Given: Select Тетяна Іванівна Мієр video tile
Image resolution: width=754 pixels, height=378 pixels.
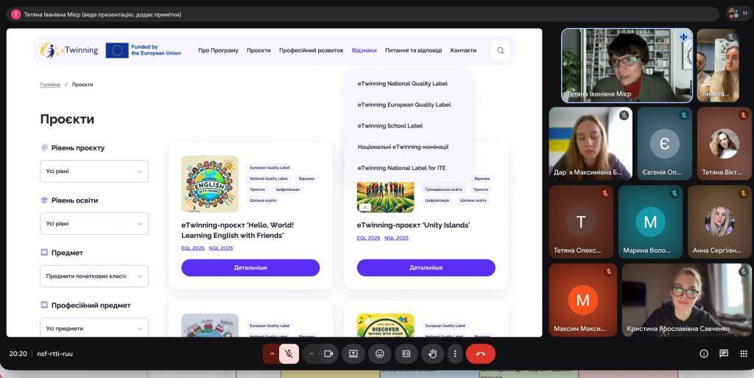Looking at the screenshot, I should pyautogui.click(x=627, y=66).
